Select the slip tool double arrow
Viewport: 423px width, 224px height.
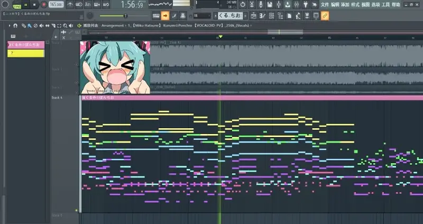coord(47,25)
